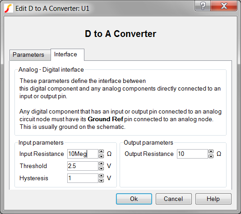The height and width of the screenshot is (214, 241).
Task: Increase Output Resistance with up arrow
Action: point(211,151)
